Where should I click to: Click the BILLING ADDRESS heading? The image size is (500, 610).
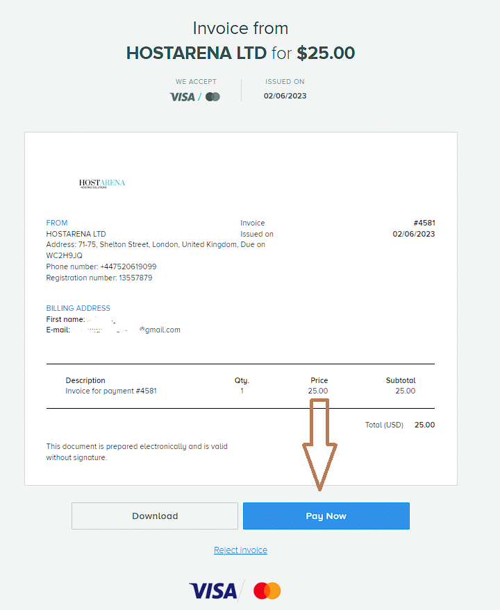coord(78,308)
